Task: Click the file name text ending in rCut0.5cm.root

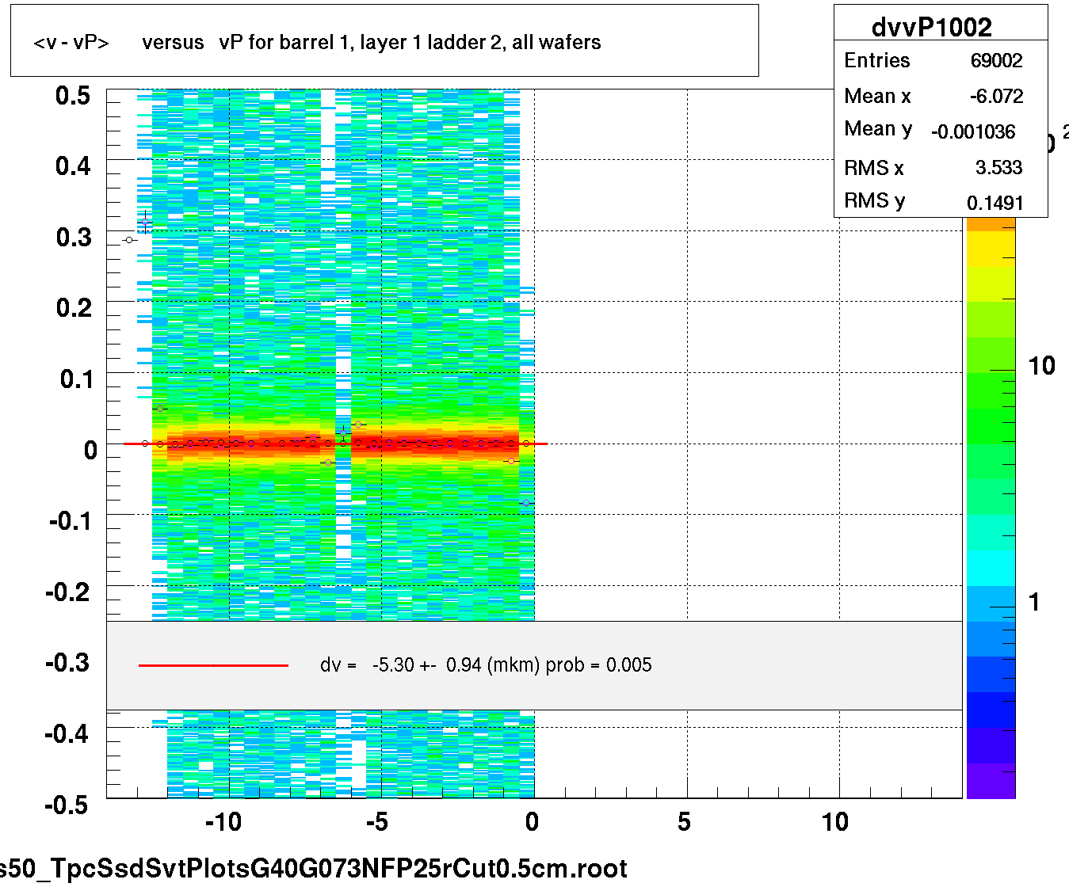Action: coord(314,869)
